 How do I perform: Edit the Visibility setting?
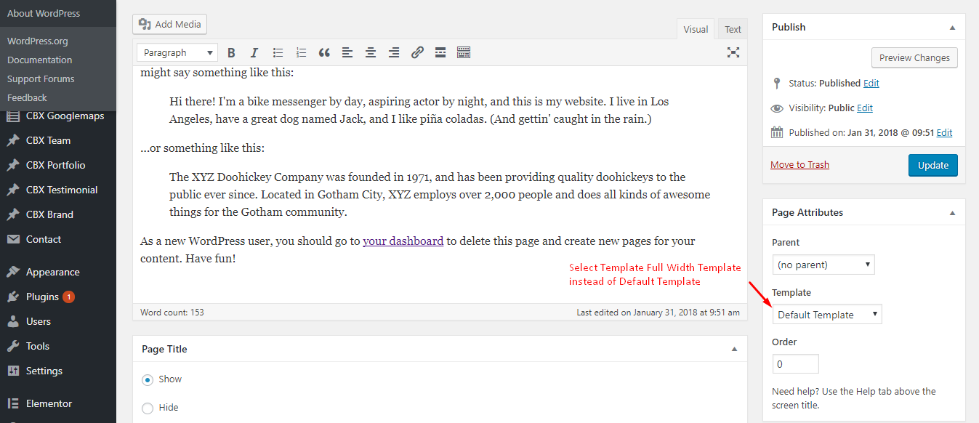pos(865,108)
